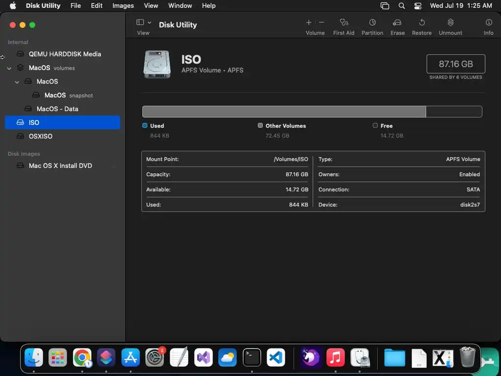Screen dimensions: 501x376
Task: Click the disk2s7 device value
Action: coord(470,205)
